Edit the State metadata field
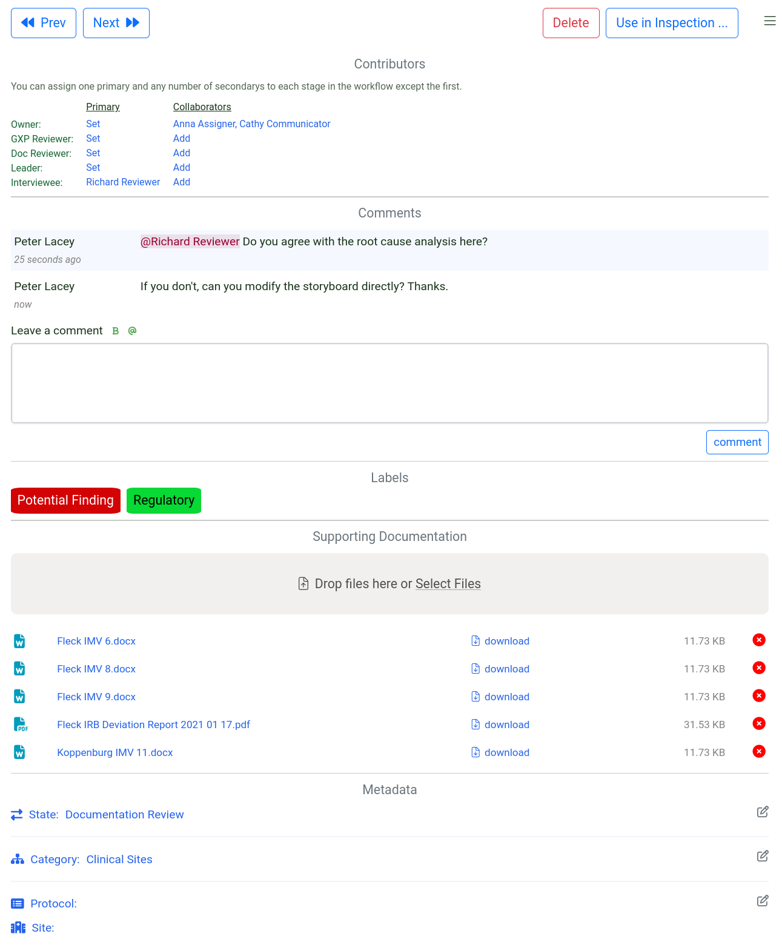Screen dimensions: 782x945 tap(762, 812)
